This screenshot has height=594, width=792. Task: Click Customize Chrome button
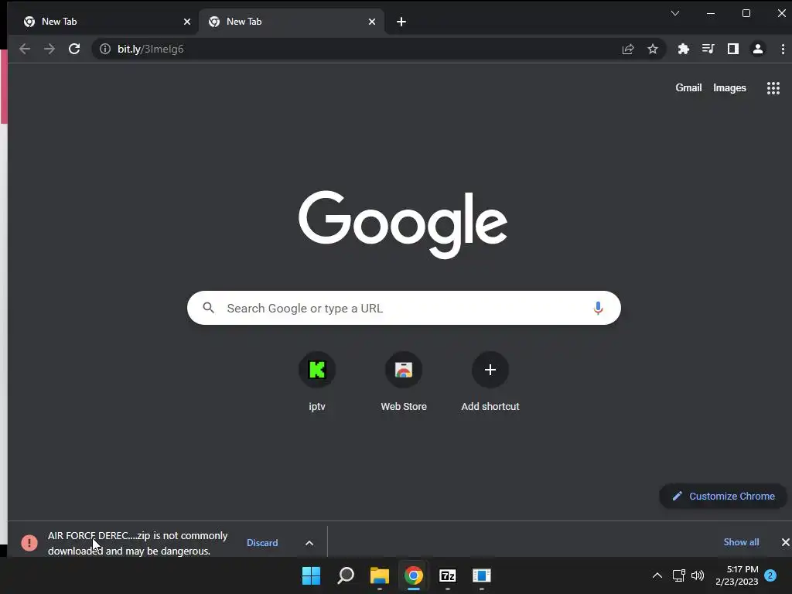point(723,496)
